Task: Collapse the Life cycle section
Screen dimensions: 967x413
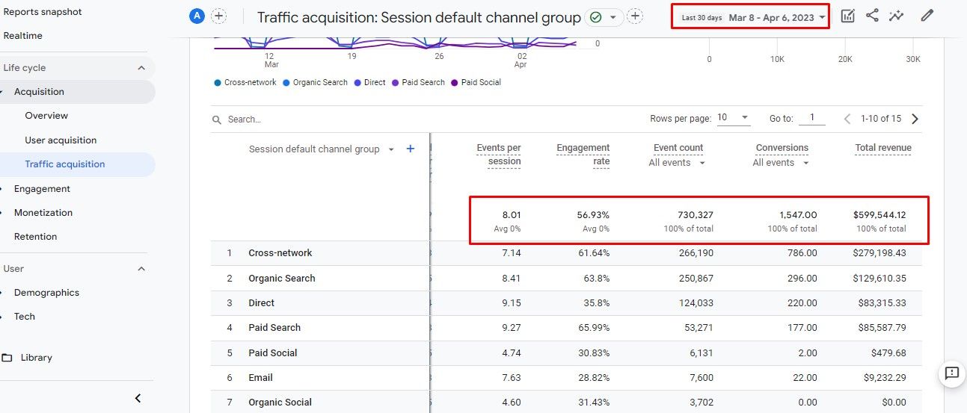Action: tap(141, 68)
